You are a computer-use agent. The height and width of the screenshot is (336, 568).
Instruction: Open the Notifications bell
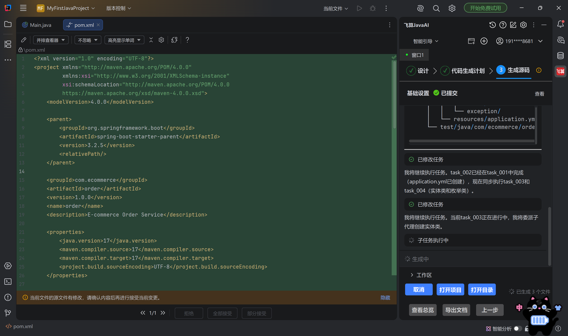point(560,24)
